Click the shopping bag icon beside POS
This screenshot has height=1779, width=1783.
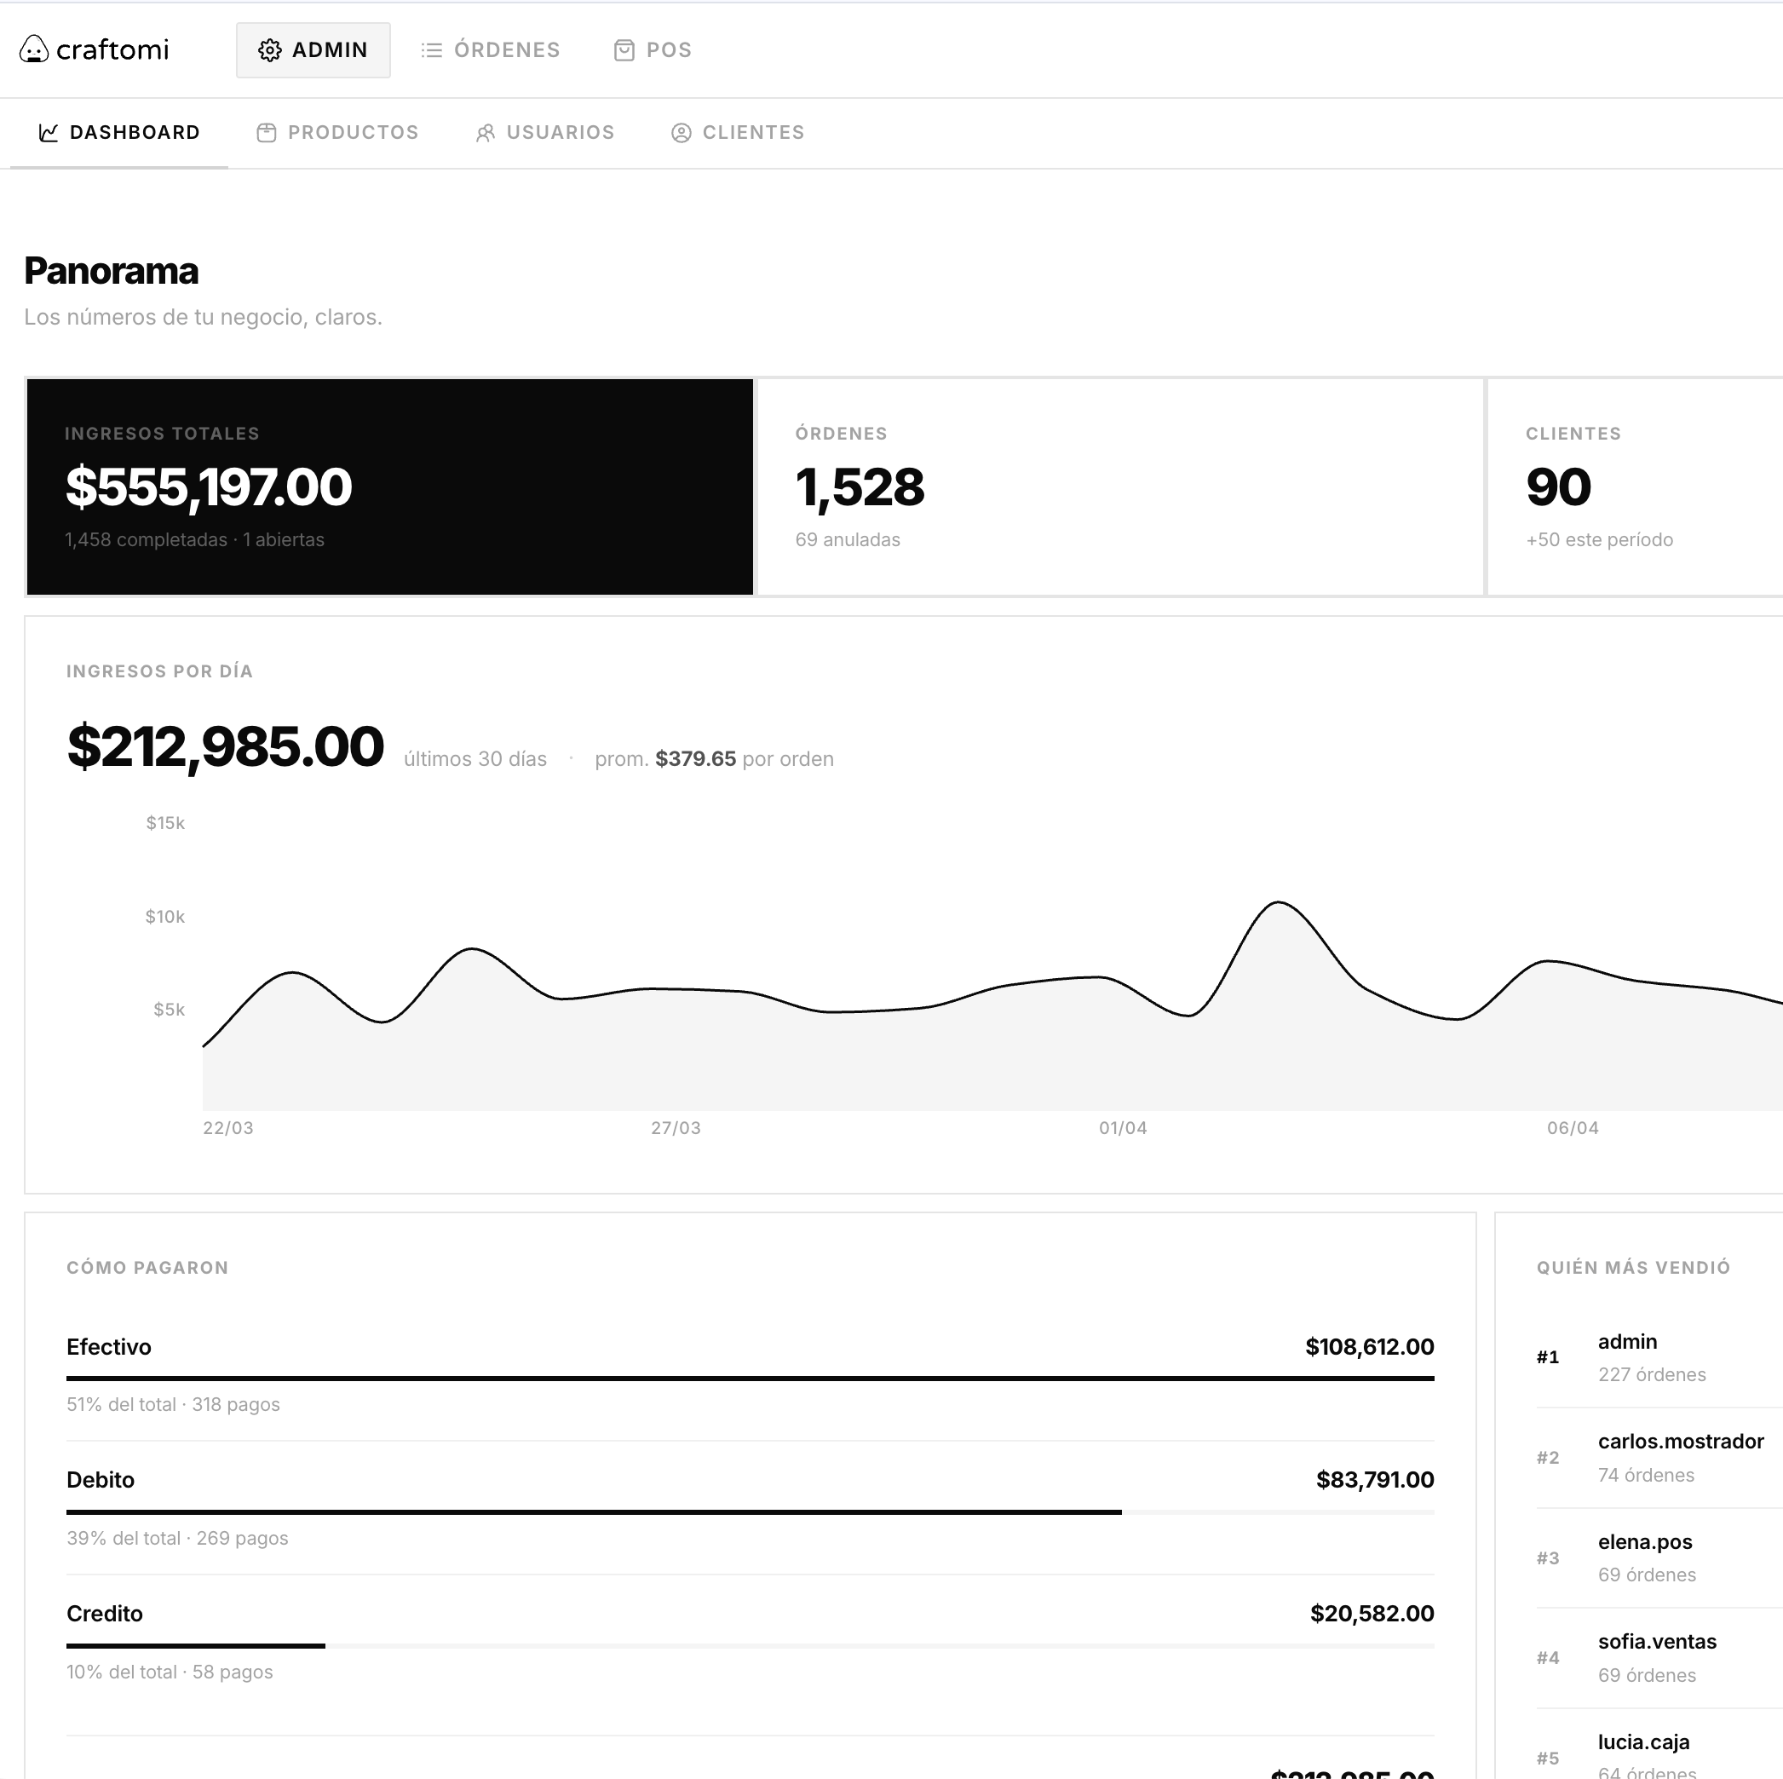[624, 50]
